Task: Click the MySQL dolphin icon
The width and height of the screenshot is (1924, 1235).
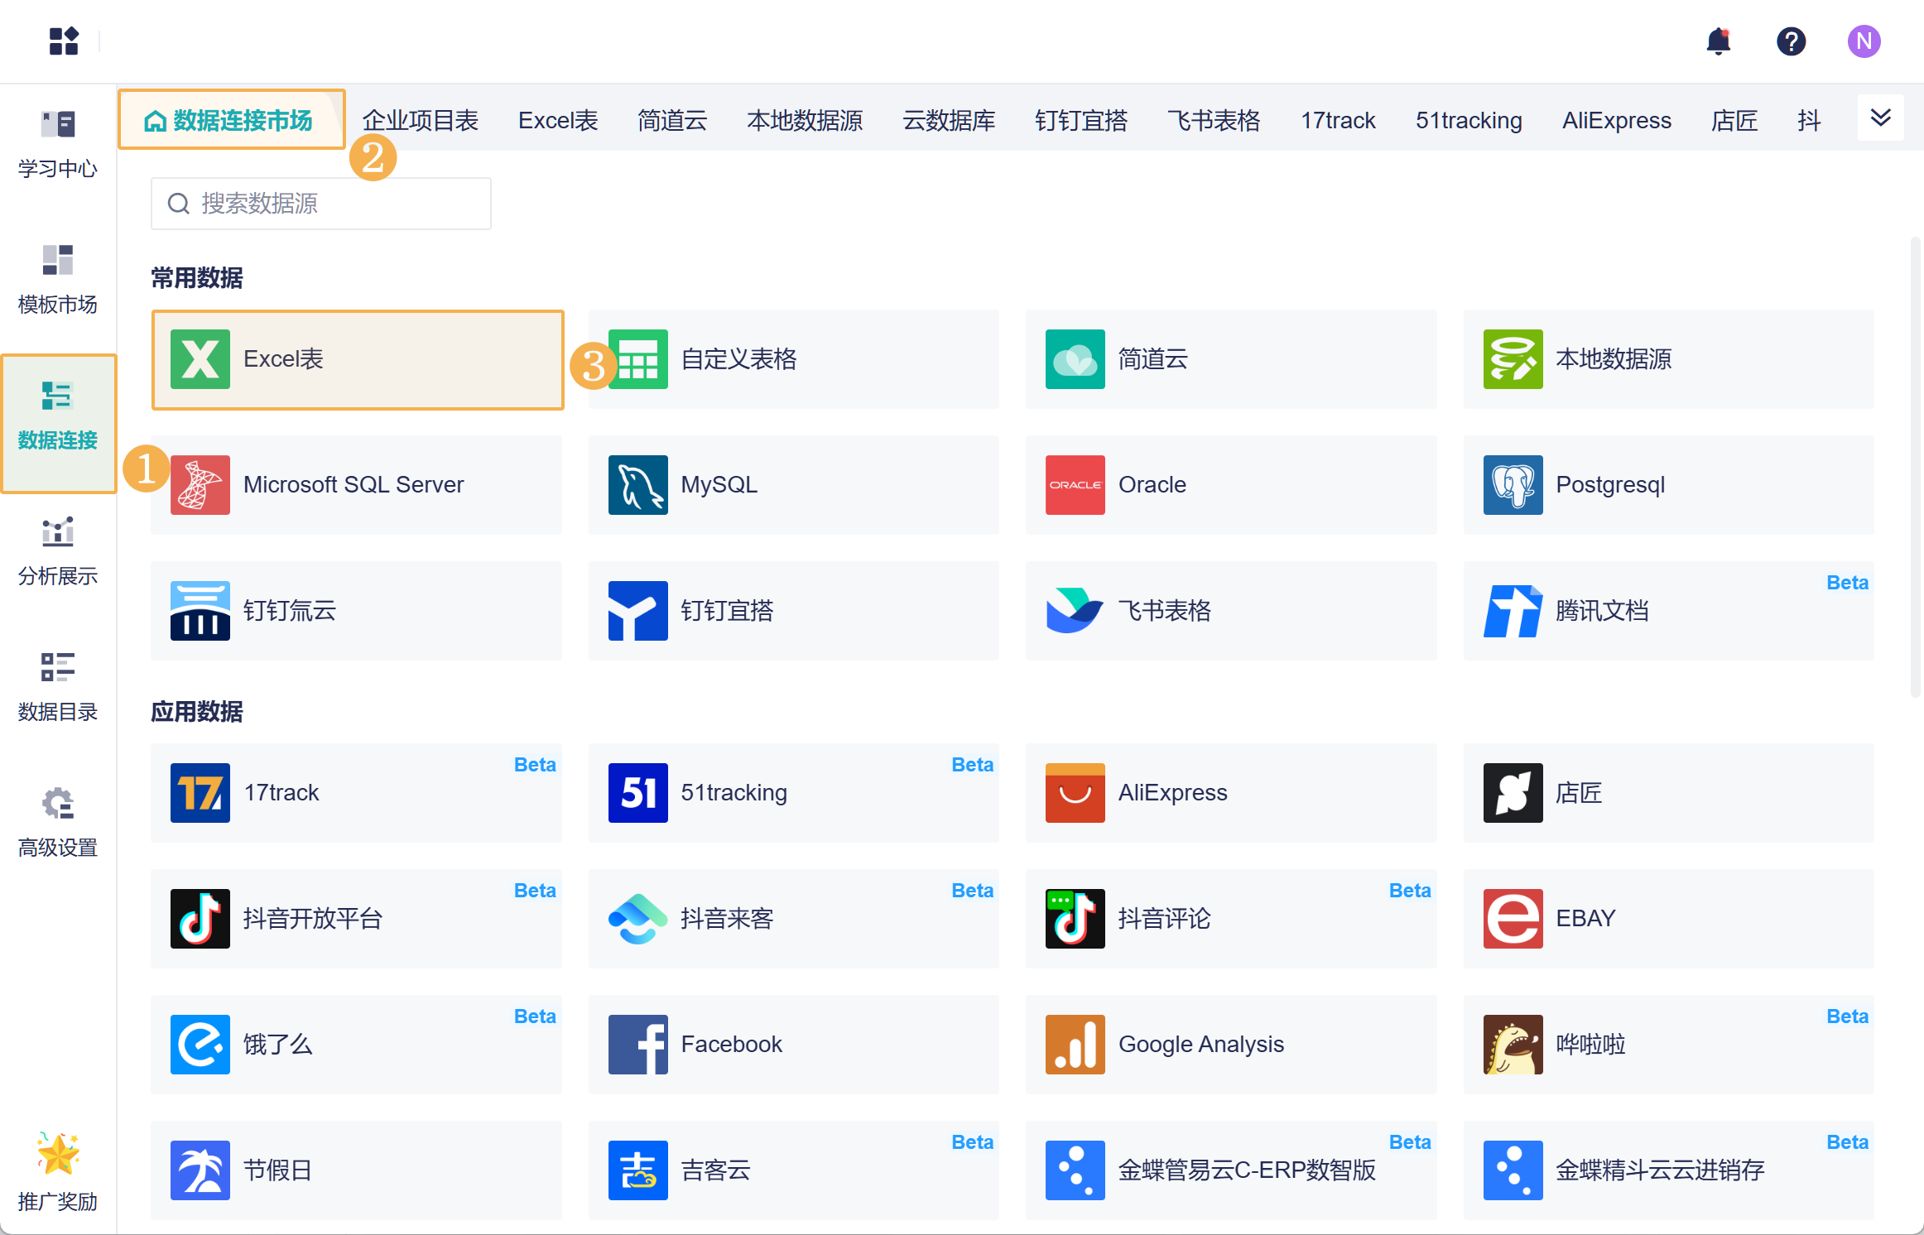Action: (638, 485)
